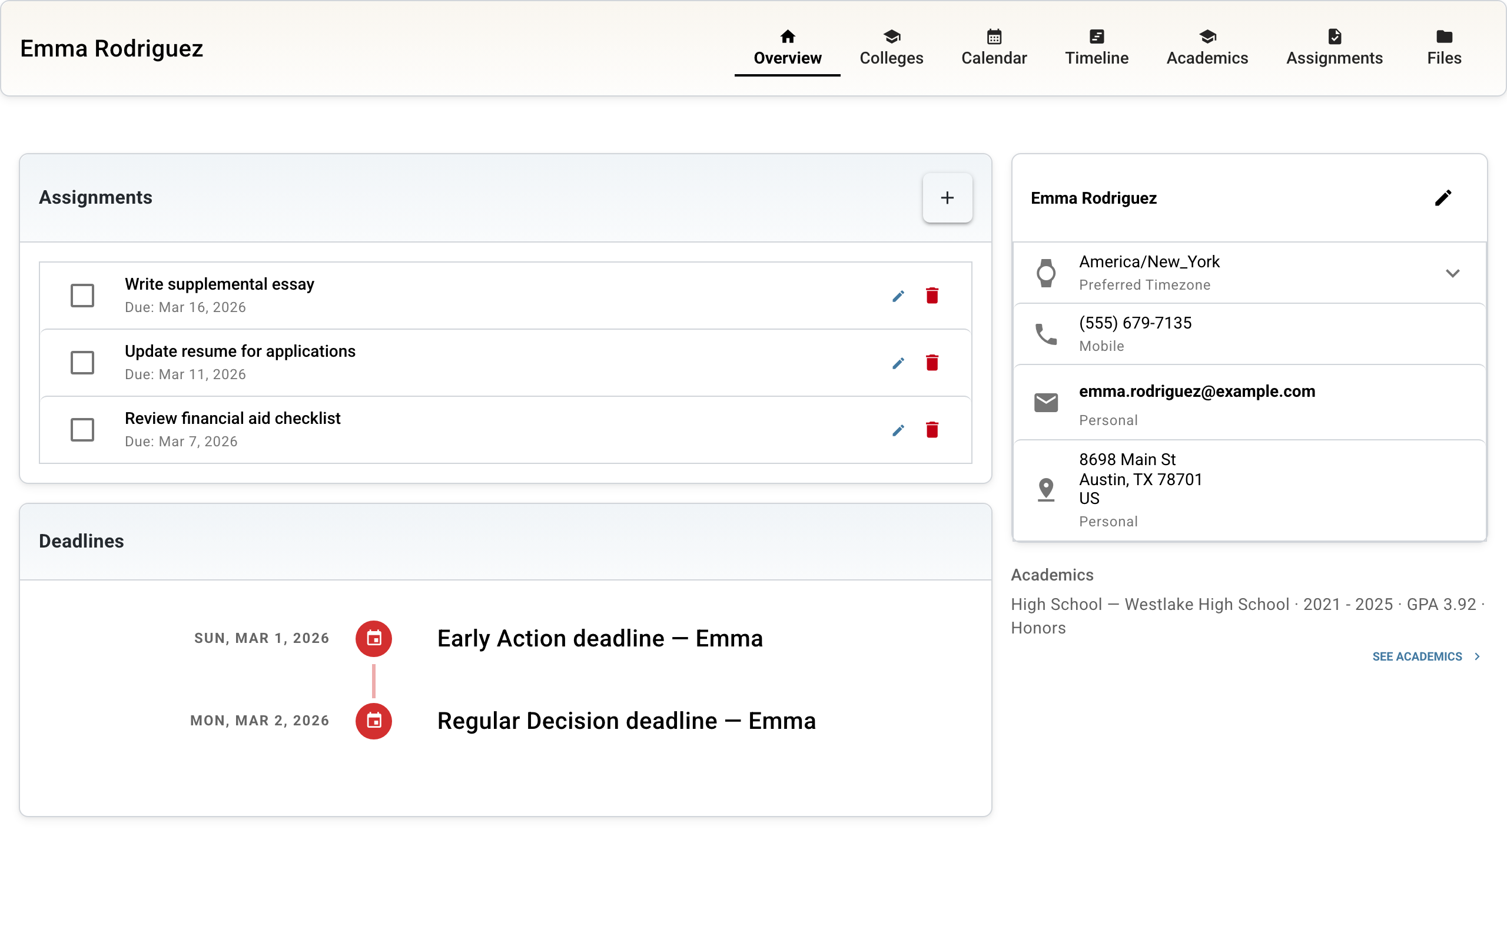Mark 'Update resume for applications' done

(x=82, y=363)
